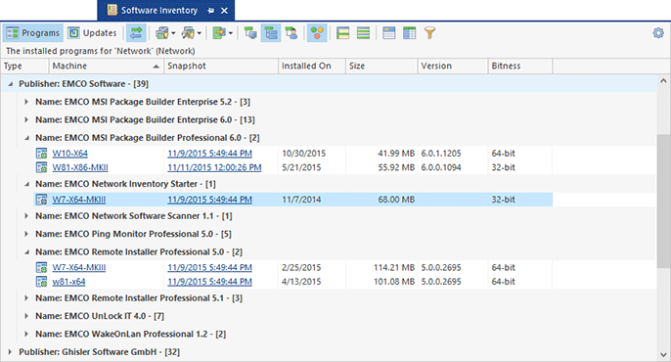Image resolution: width=671 pixels, height=362 pixels.
Task: Expand EMCO Ping Monitor Professional 5.0
Action: 26,234
